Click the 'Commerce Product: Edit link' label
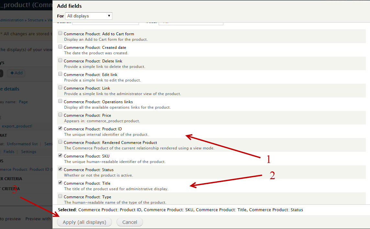Screen dimensions: 370x229 point(90,75)
